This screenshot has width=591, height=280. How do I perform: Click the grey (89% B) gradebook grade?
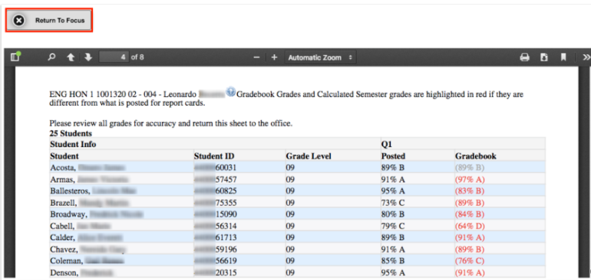[470, 168]
